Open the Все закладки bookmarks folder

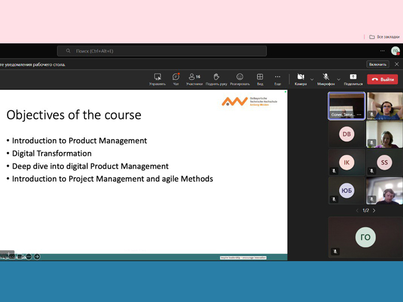point(384,37)
